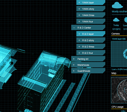Select the R & D story item

coord(91,40)
